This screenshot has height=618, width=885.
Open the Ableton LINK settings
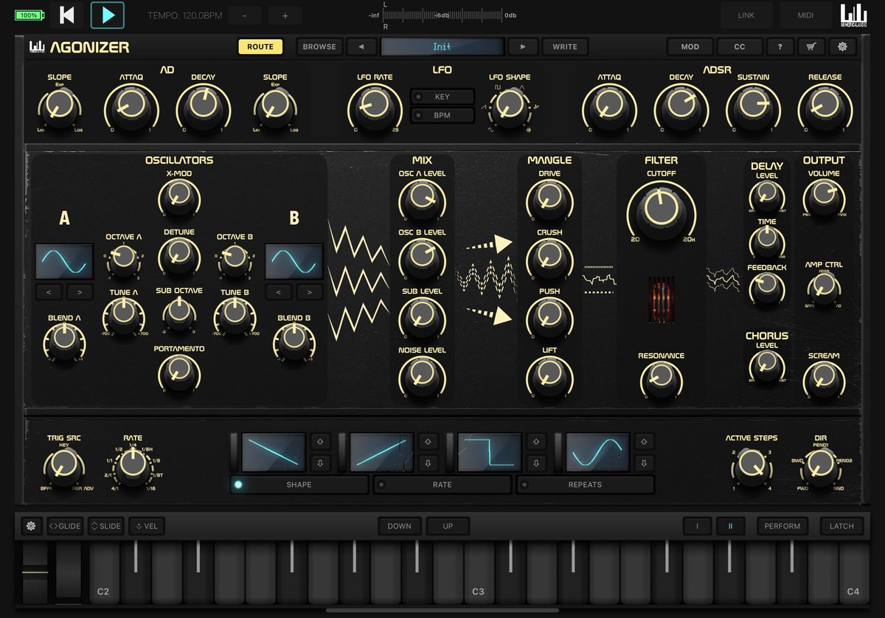746,15
